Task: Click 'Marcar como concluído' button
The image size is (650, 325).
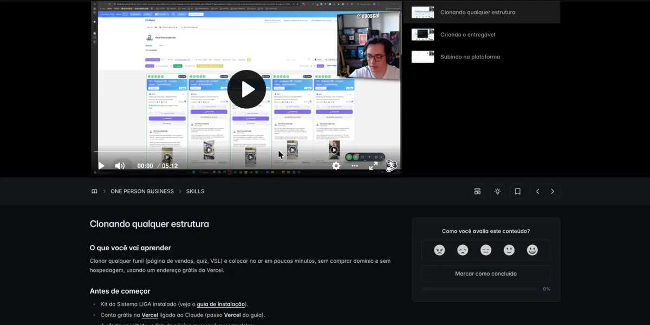Action: tap(486, 274)
